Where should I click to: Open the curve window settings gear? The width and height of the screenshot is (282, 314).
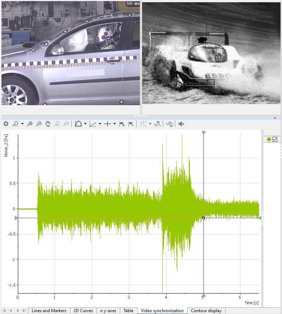coord(6,124)
